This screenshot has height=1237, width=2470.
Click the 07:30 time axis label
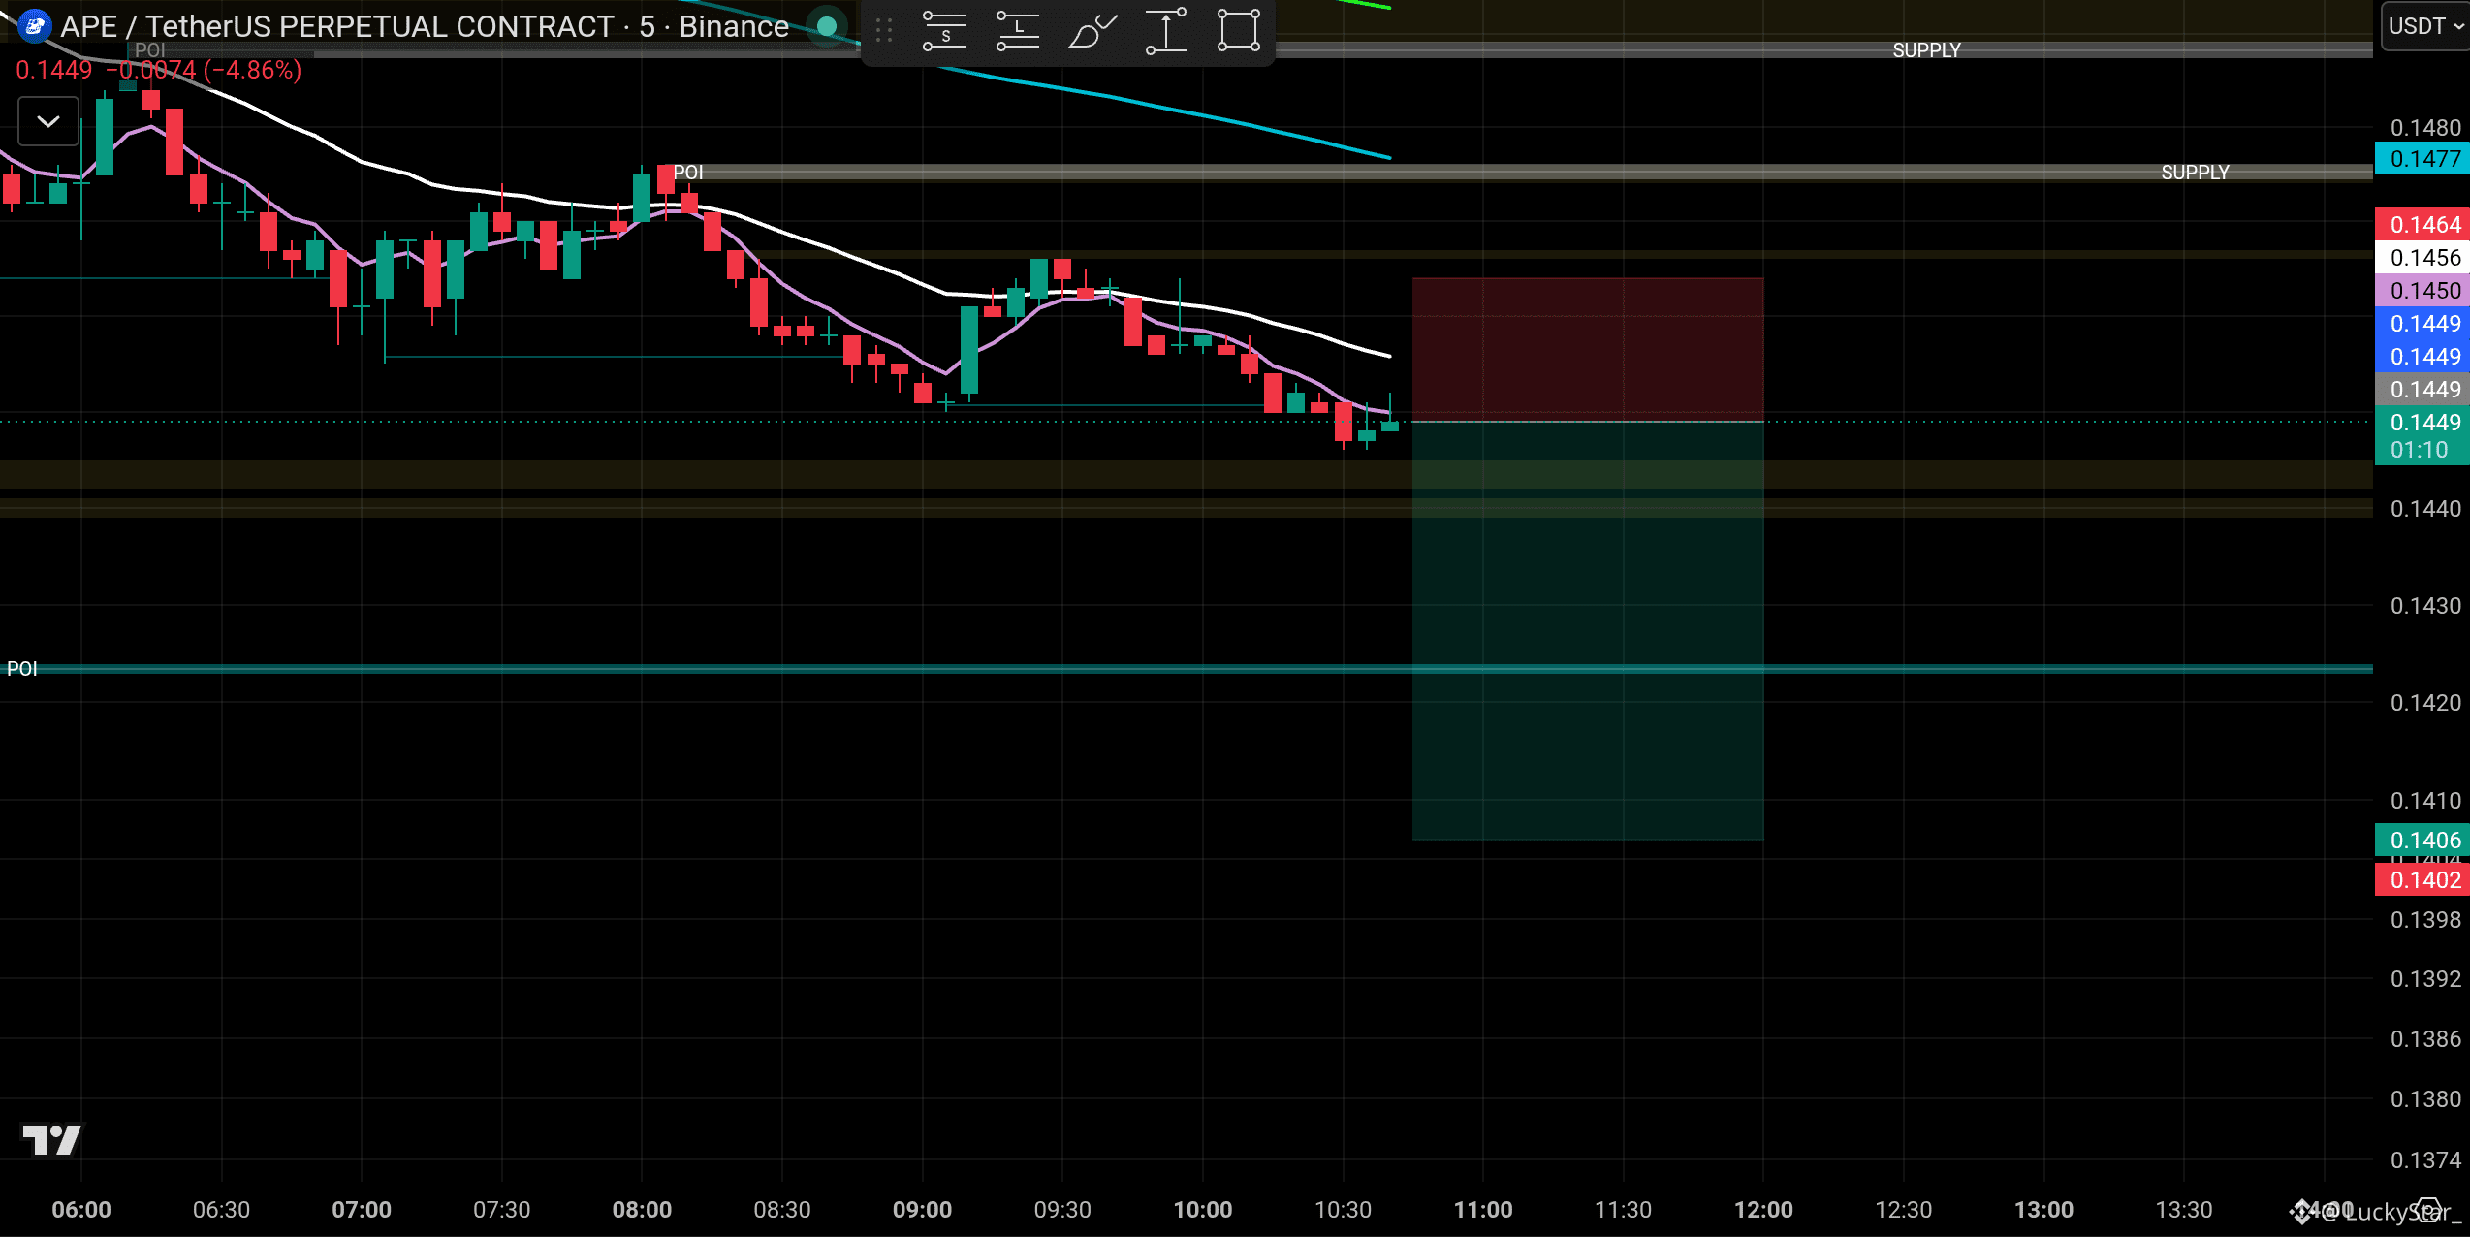tap(501, 1210)
